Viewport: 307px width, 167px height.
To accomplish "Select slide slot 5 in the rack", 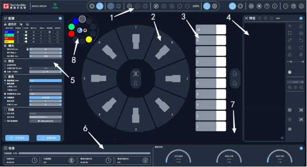I will coord(211,83).
